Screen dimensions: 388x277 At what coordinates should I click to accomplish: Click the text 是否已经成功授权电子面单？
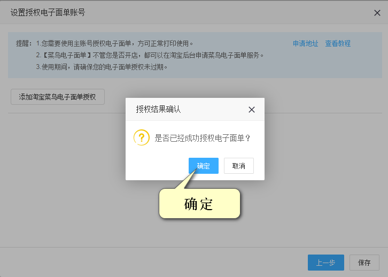pos(203,138)
